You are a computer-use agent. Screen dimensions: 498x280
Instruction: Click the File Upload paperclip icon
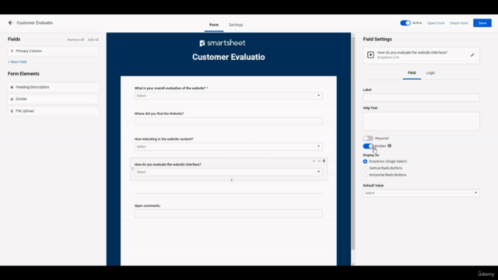[12, 111]
